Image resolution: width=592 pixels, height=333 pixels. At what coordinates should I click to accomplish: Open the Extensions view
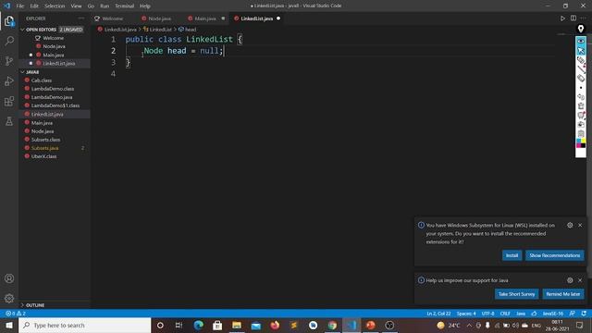[x=9, y=101]
